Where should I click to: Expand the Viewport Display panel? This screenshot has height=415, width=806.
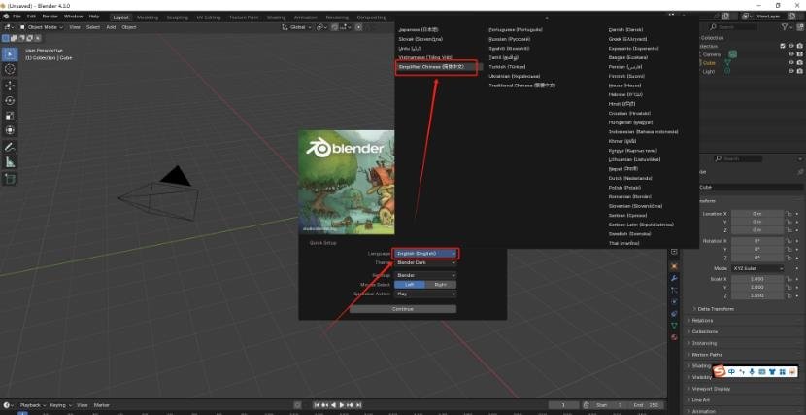pyautogui.click(x=711, y=389)
